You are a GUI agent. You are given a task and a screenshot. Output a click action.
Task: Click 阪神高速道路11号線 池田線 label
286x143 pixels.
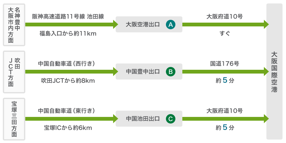(68, 16)
